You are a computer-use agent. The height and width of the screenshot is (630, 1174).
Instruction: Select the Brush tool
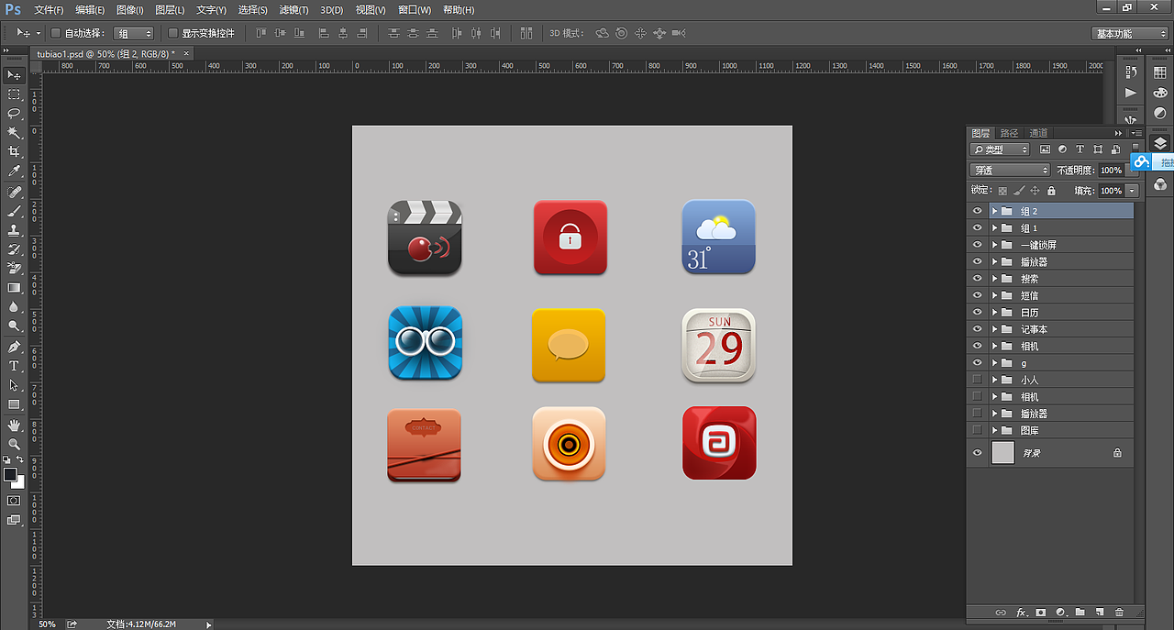14,211
